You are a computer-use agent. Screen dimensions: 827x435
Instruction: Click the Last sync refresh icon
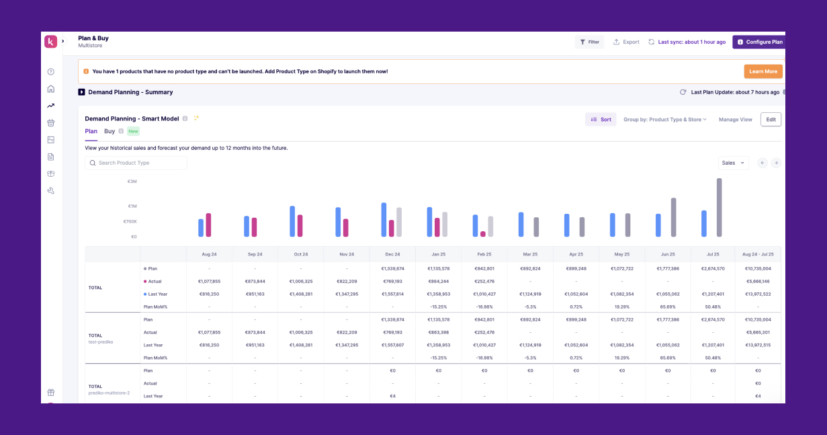650,42
